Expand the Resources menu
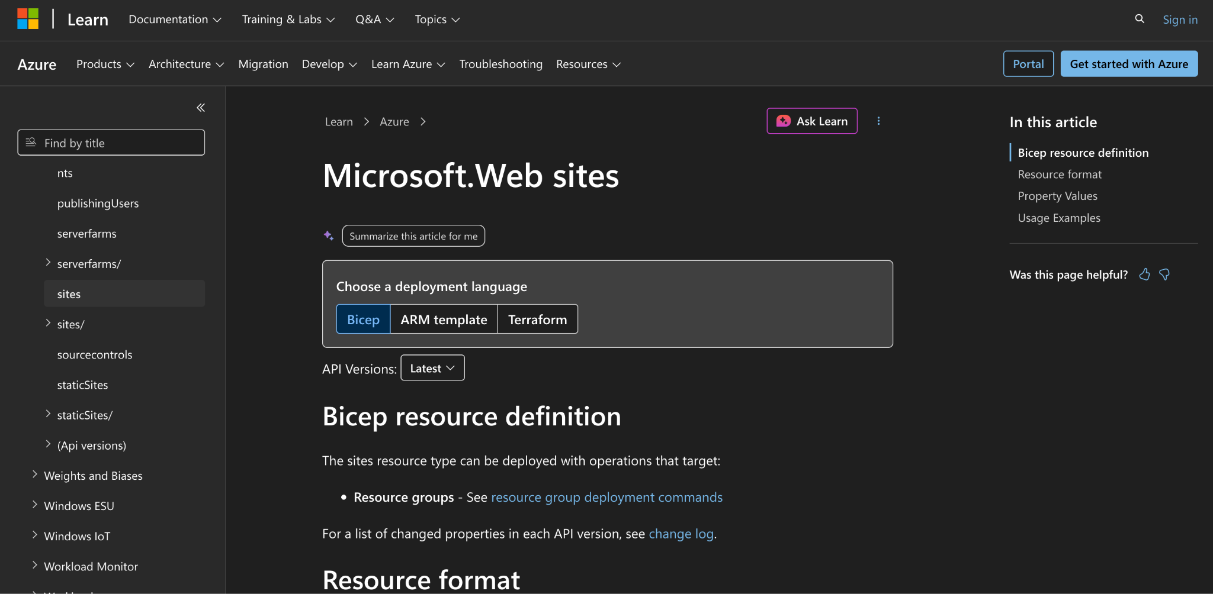 coord(588,64)
